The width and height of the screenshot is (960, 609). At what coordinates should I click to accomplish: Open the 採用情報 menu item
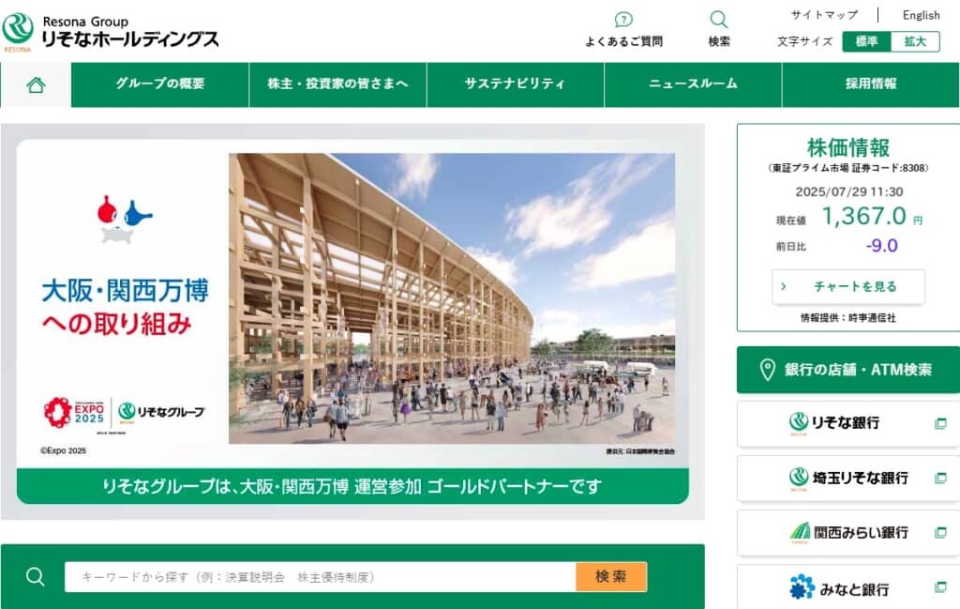tap(871, 84)
